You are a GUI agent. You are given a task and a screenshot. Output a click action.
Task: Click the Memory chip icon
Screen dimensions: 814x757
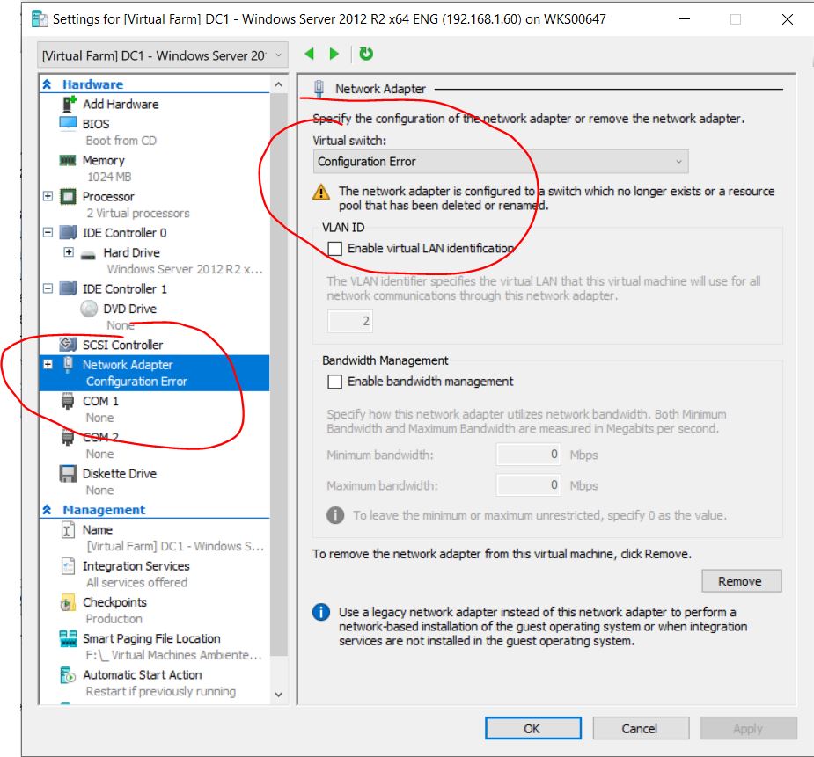68,160
